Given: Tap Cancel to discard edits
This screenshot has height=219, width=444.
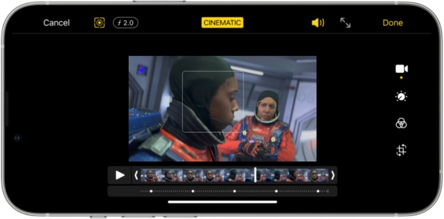Looking at the screenshot, I should [x=56, y=23].
